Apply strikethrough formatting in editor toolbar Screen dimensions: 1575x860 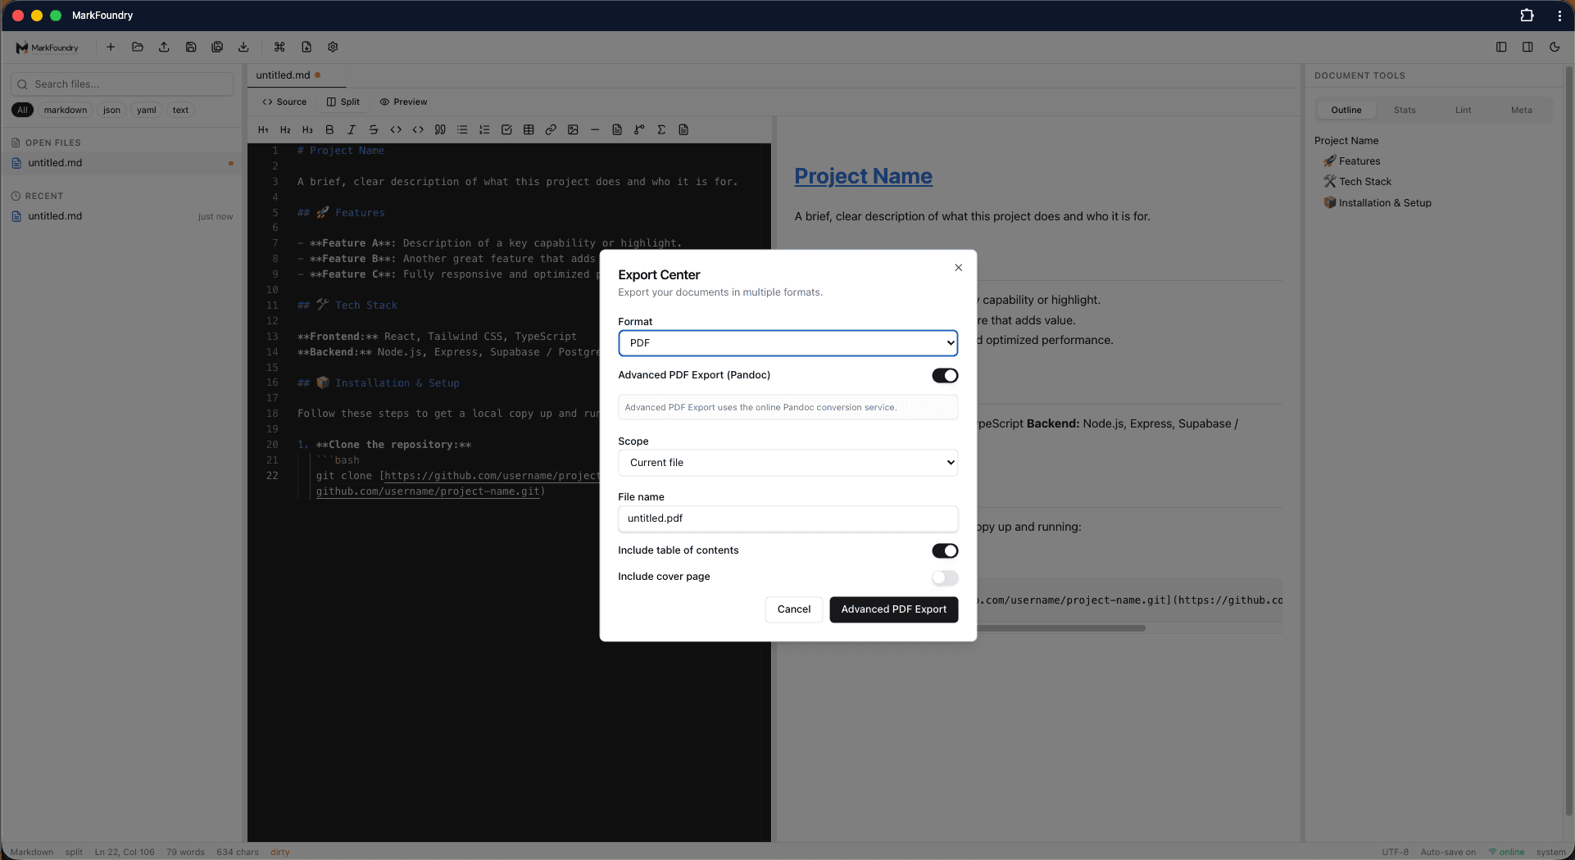[374, 129]
